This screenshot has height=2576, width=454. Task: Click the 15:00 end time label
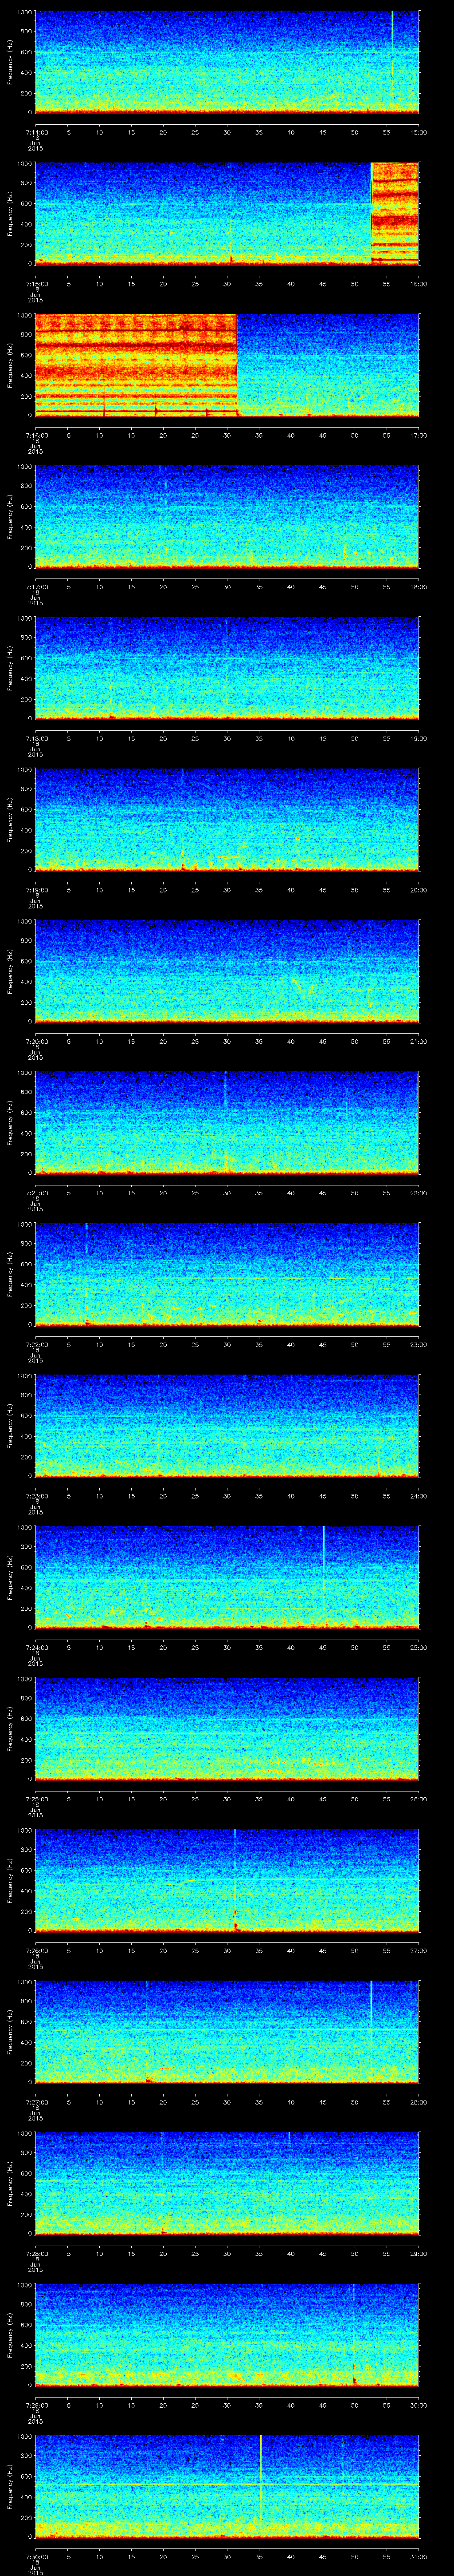click(x=418, y=131)
